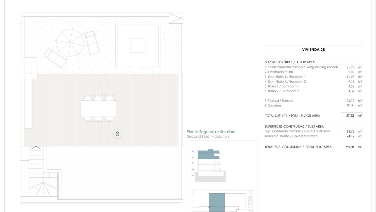The width and height of the screenshot is (376, 212).
Task: Collapse the Planta Segunda + Solarium panel
Action: [x=211, y=132]
